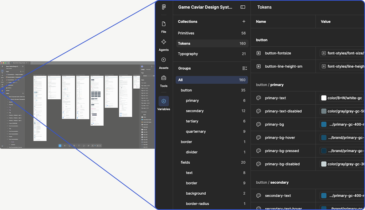Select the primary-bg-pressed variable name
Screen dimensions: 365x210
pyautogui.click(x=282, y=151)
